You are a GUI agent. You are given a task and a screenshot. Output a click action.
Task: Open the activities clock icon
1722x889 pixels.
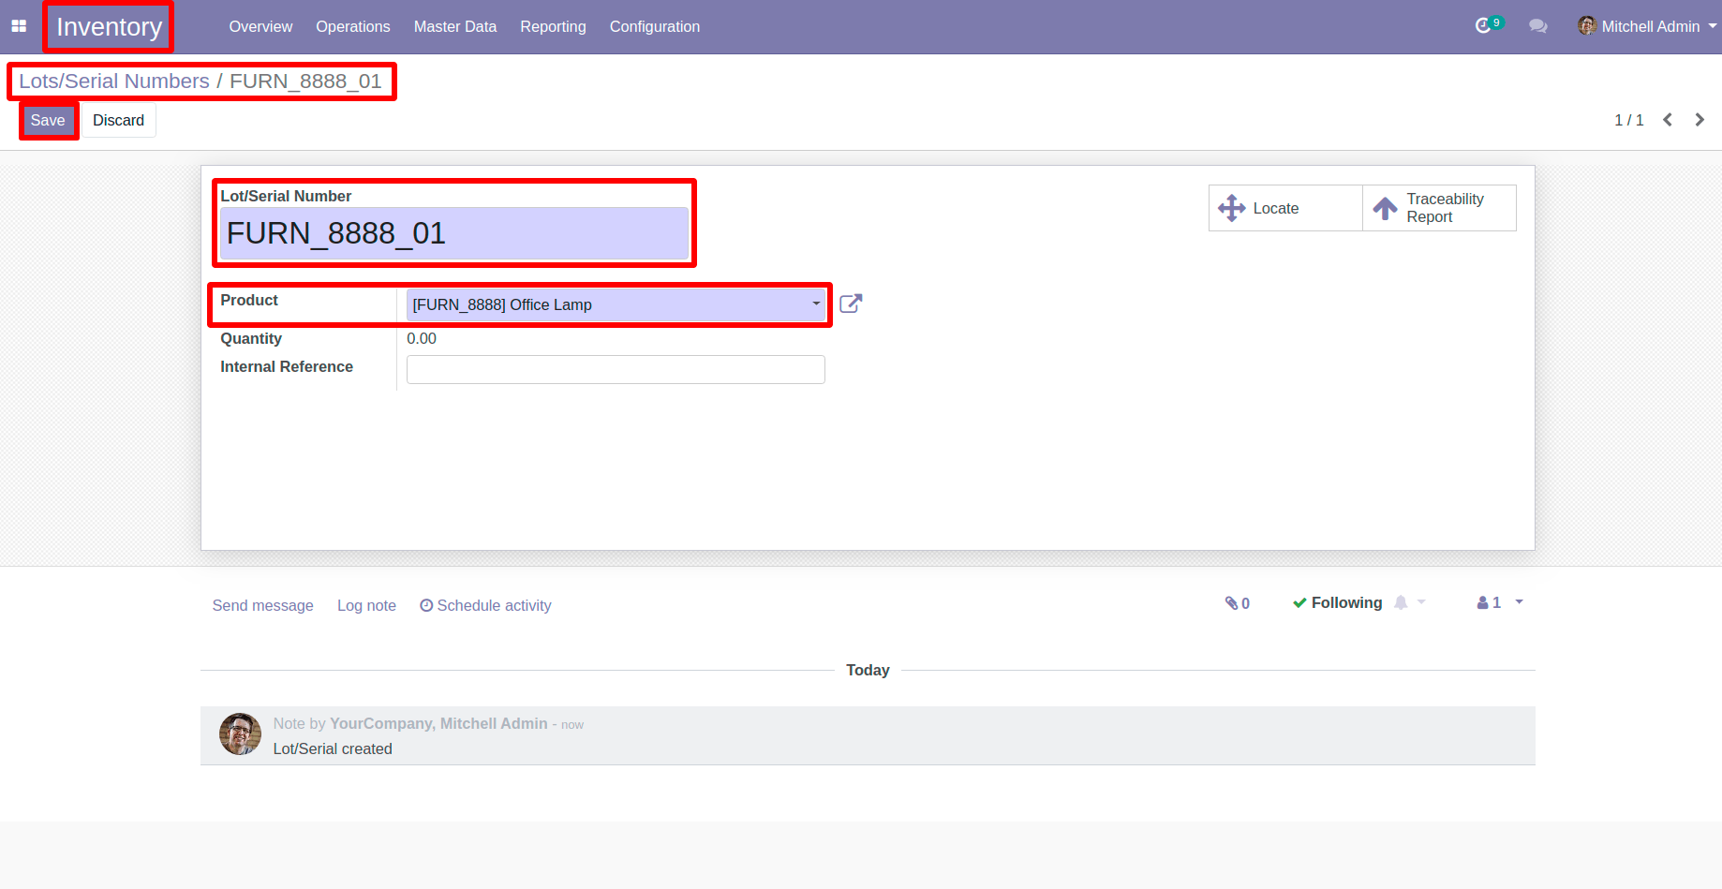click(x=1483, y=26)
